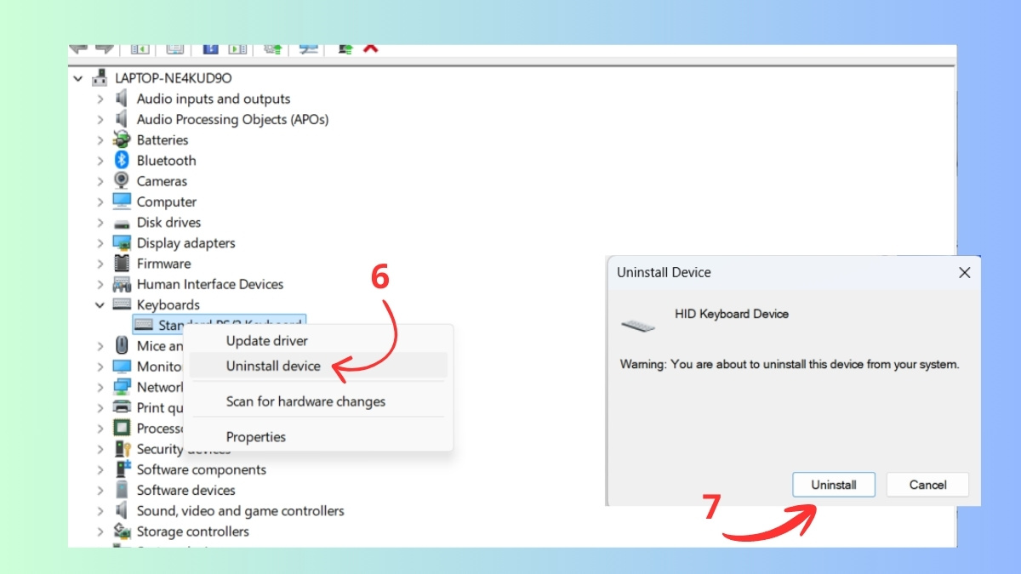The image size is (1021, 574).
Task: Expand the Display adapters node chevron
Action: 100,243
